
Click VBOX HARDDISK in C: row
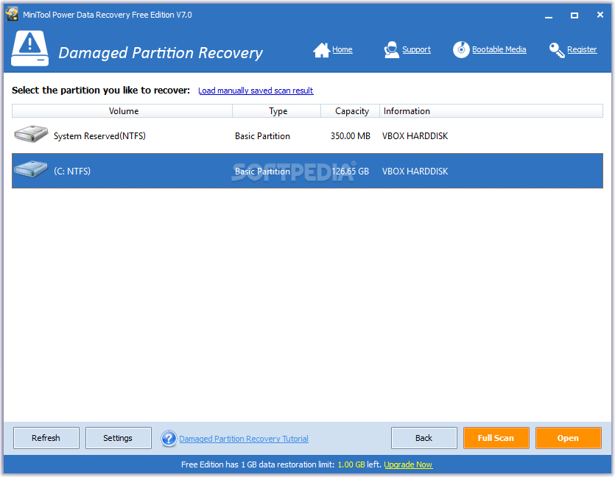point(415,172)
